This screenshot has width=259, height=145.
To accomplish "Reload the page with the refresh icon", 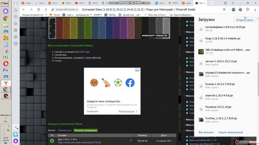I will [46, 10].
